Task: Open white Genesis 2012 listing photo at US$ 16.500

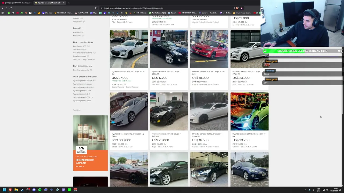Action: coord(209,112)
